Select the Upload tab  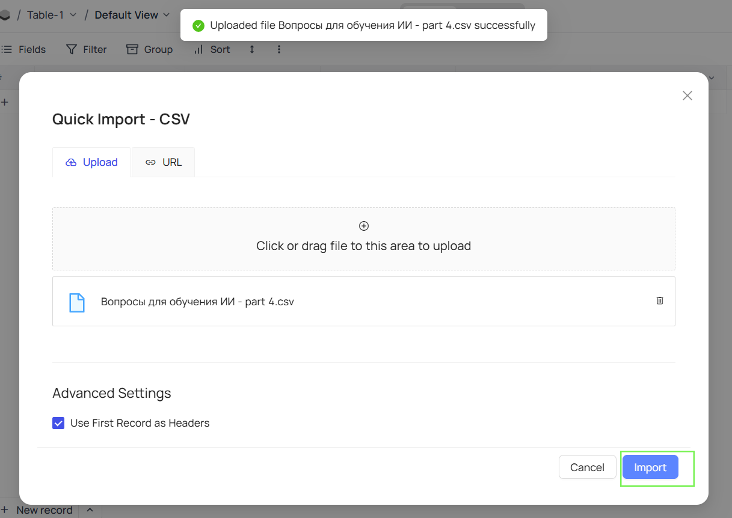coord(91,162)
